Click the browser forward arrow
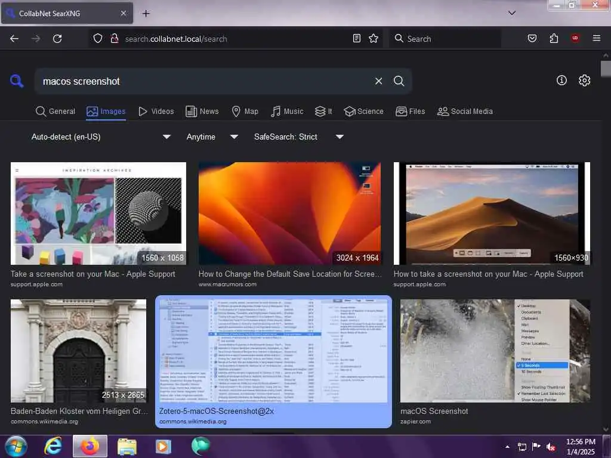 [36, 39]
